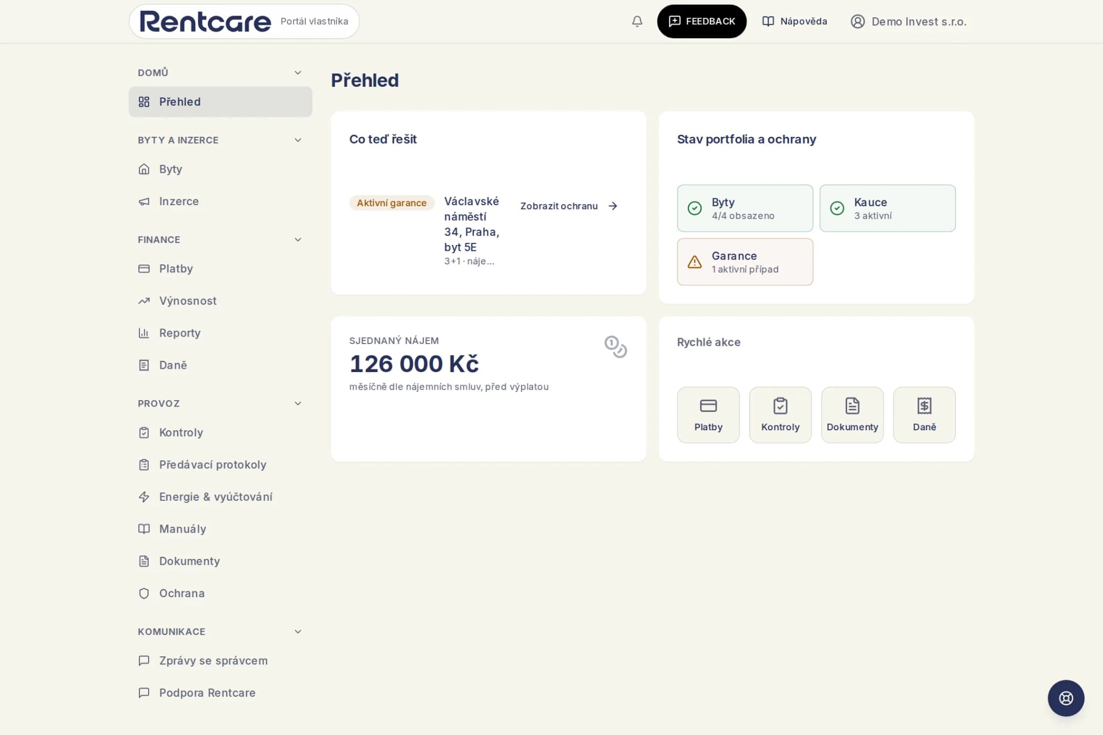
Task: Click the Dokumenty quick action button
Action: click(852, 415)
